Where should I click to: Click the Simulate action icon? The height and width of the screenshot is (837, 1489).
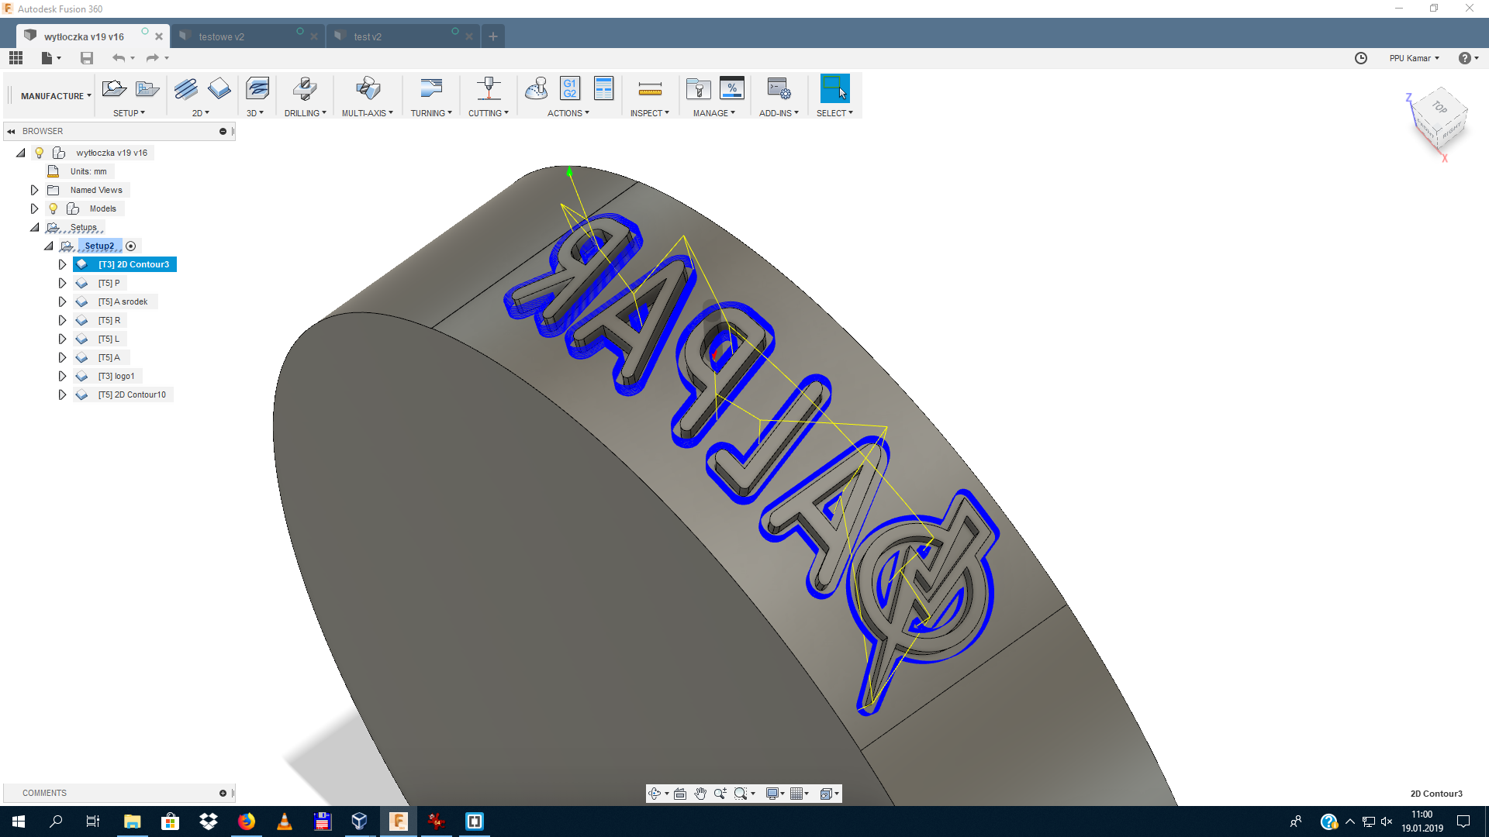tap(536, 89)
